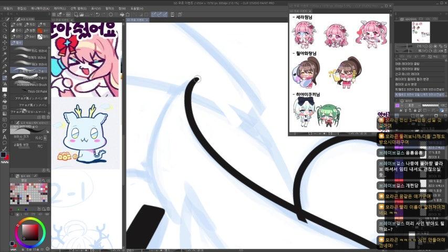Select the Eyedropper tool
This screenshot has width=448, height=252.
5,60
